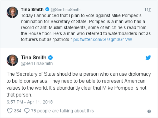158x118 pixels.
Task: Open Tina Smith's avatar in main tweet
Action: tap(12, 60)
